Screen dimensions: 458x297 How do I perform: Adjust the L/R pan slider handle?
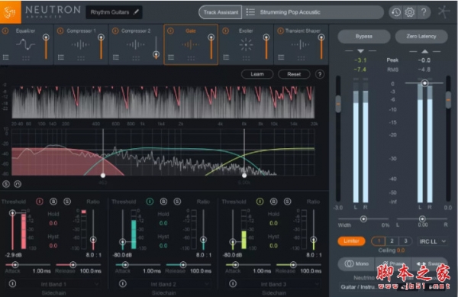422,218
